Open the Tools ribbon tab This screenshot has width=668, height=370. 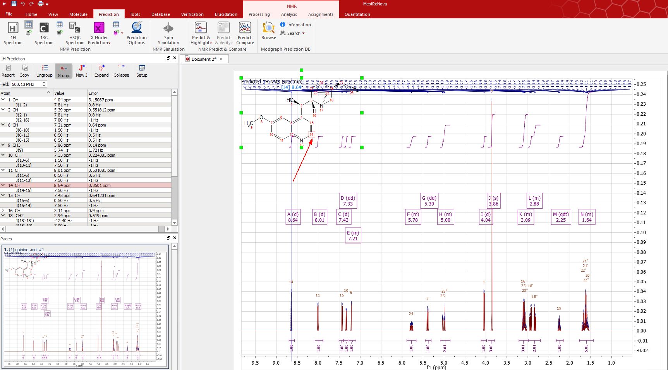(135, 14)
